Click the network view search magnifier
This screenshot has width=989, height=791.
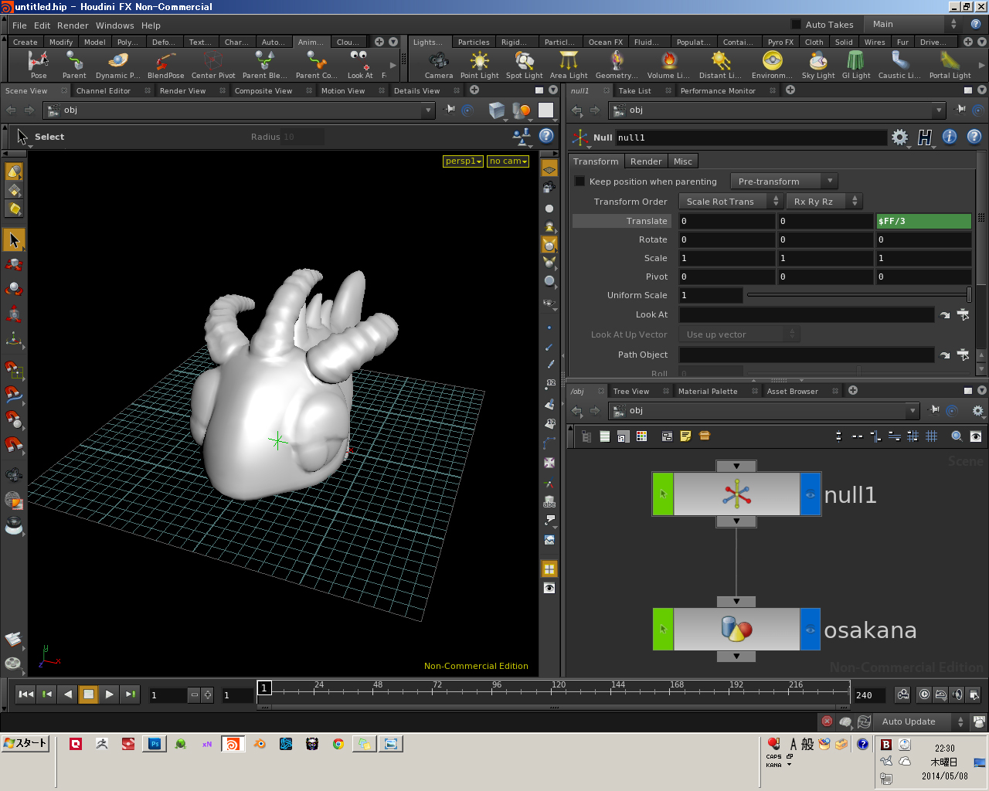coord(957,436)
